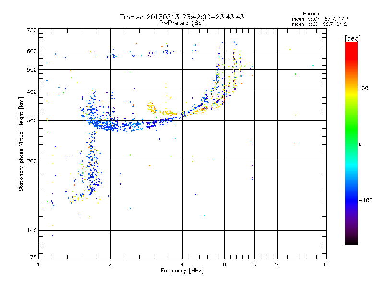Screen dimensions: 384x288
Task: Click the rainbow phase colorbar
Action: (351, 143)
